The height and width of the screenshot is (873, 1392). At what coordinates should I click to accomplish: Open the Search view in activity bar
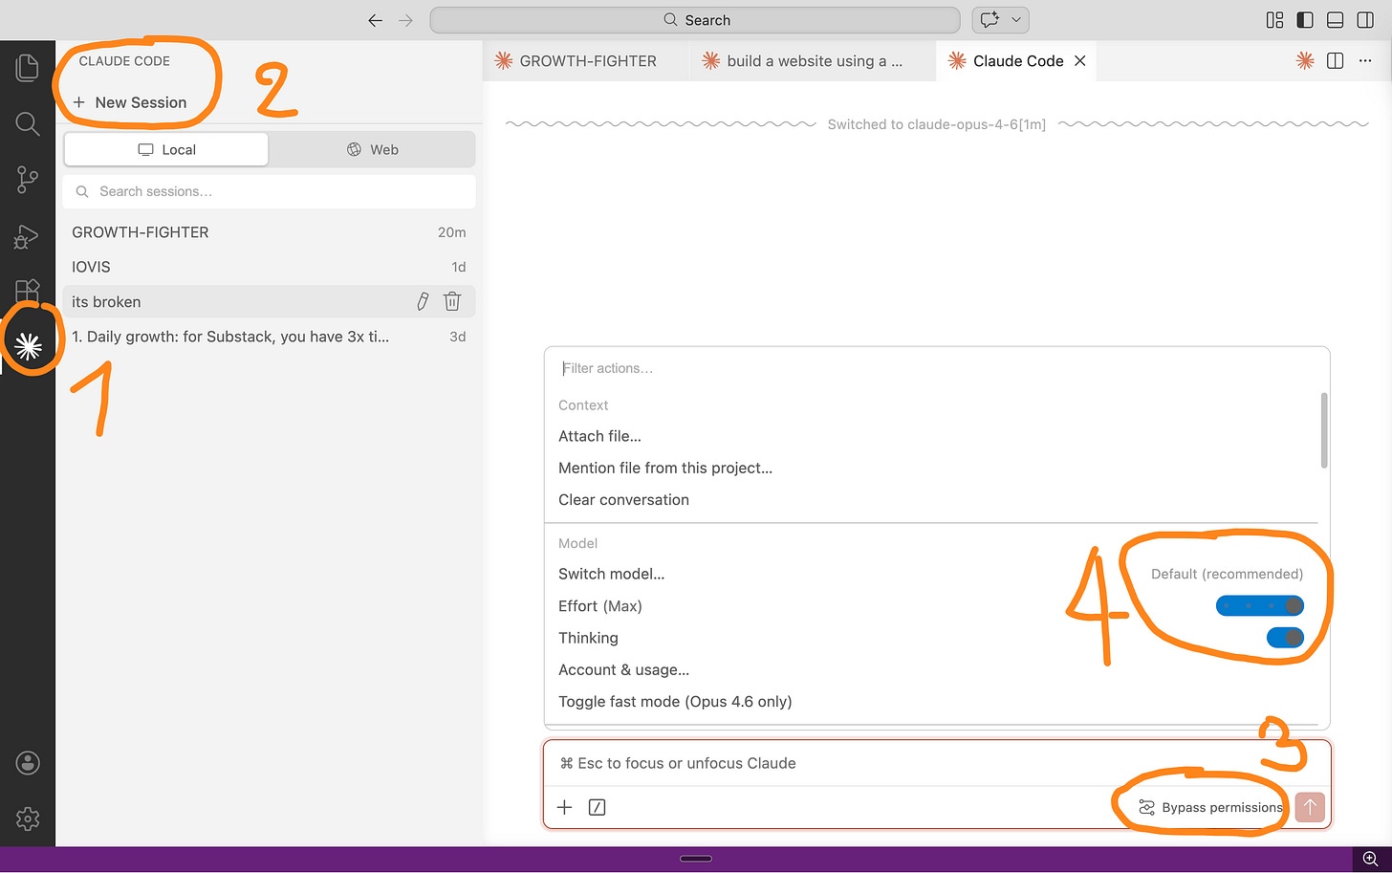point(27,123)
